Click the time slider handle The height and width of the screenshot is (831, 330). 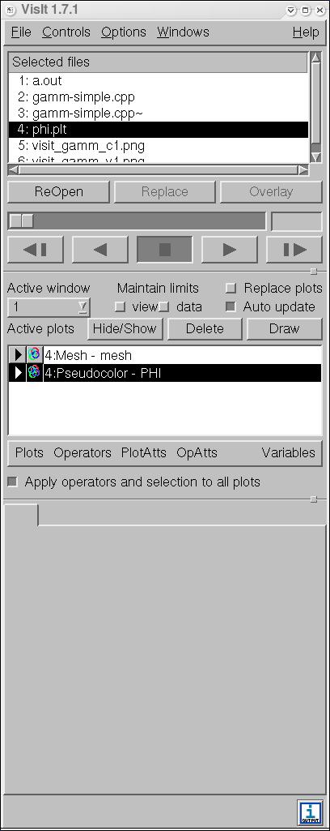coord(21,221)
